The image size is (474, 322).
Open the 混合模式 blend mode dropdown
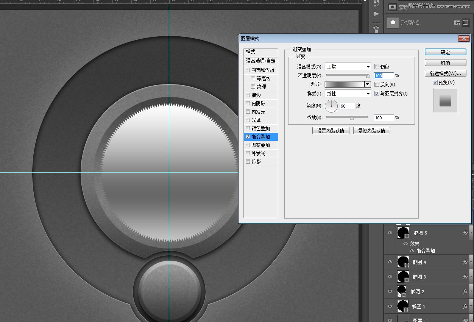[348, 67]
